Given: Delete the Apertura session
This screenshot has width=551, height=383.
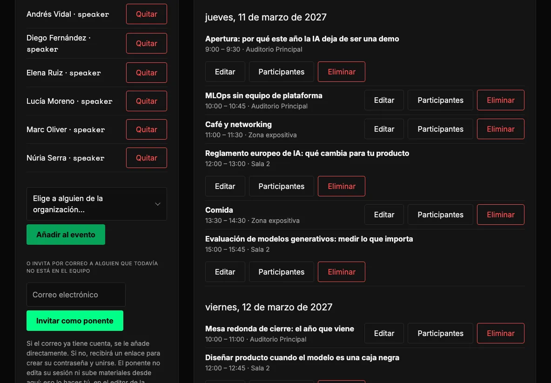Looking at the screenshot, I should coord(342,72).
